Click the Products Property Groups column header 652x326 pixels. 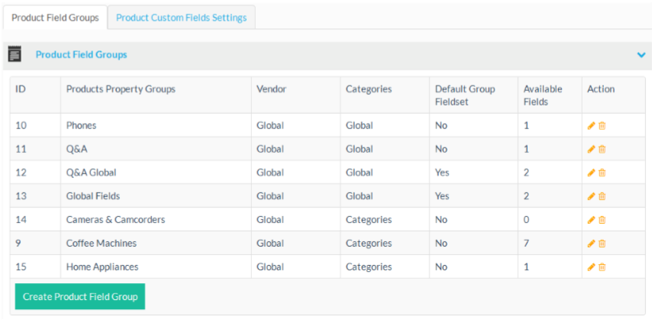pyautogui.click(x=121, y=89)
